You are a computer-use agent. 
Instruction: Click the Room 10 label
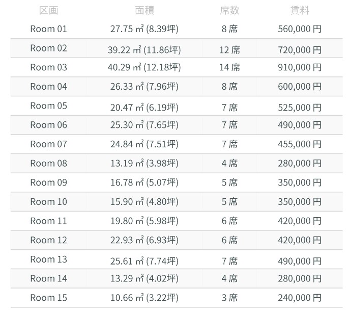coord(48,202)
